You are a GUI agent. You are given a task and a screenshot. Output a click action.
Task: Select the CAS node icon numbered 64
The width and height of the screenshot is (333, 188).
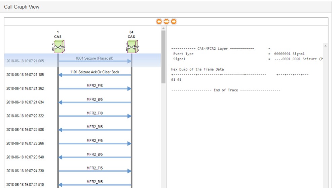tap(132, 47)
